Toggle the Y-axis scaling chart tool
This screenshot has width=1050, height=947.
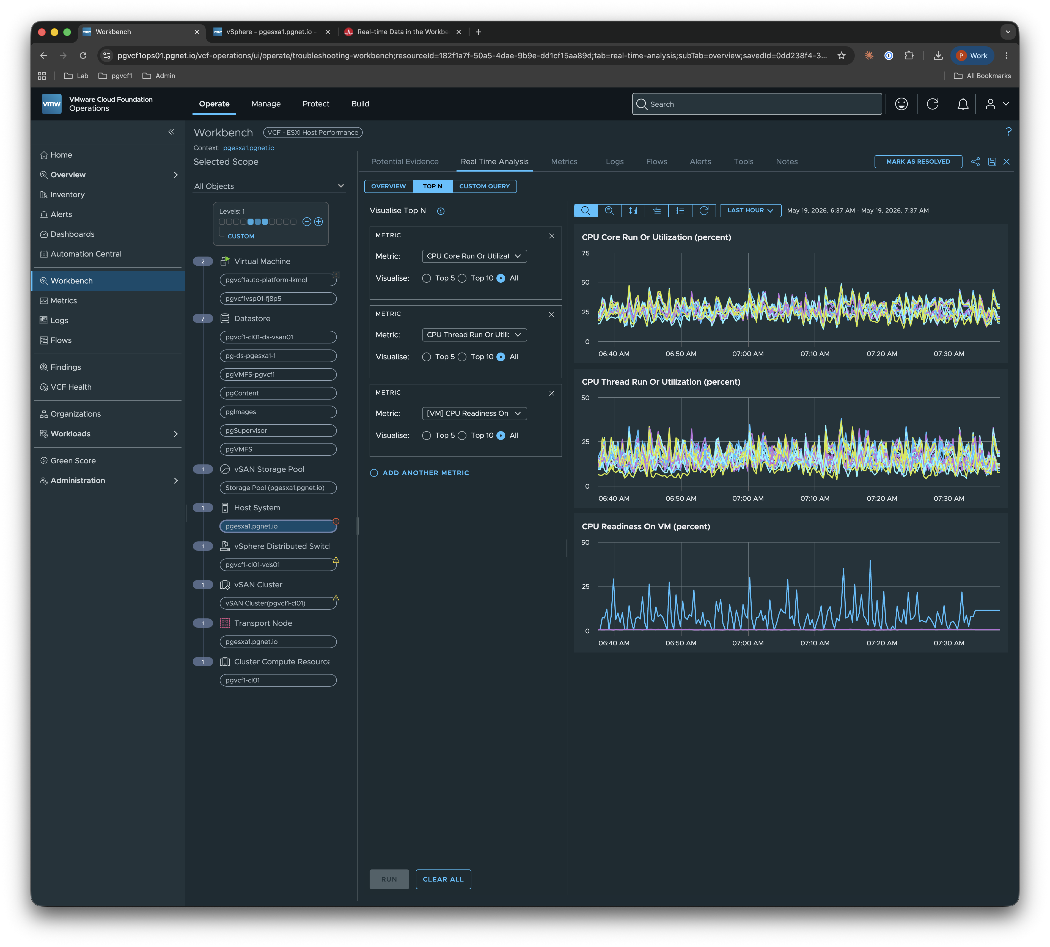pos(633,211)
